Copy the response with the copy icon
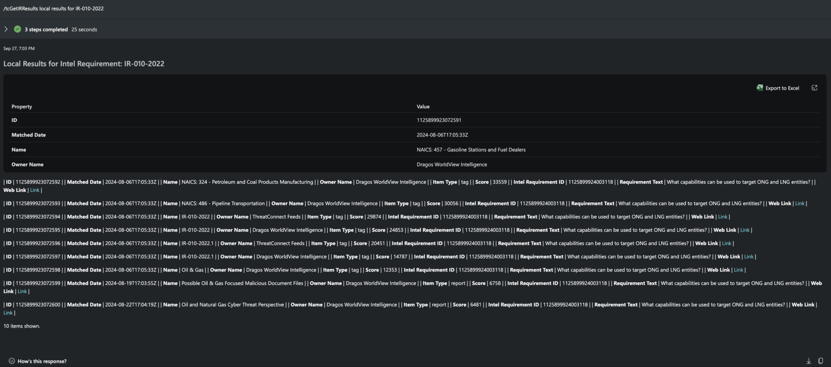The image size is (831, 367). 820,361
